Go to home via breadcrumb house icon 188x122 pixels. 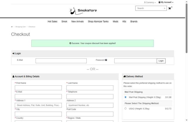(12, 27)
